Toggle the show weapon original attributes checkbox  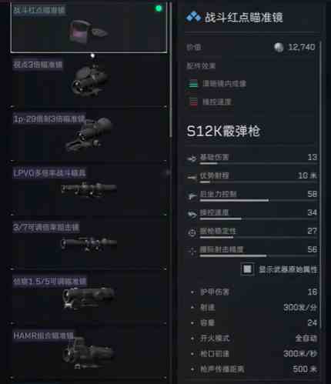(247, 269)
